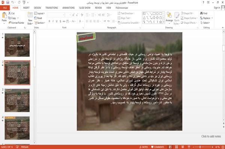Switch to Slide Sorter view icon
This screenshot has height=149, width=225.
tap(177, 147)
